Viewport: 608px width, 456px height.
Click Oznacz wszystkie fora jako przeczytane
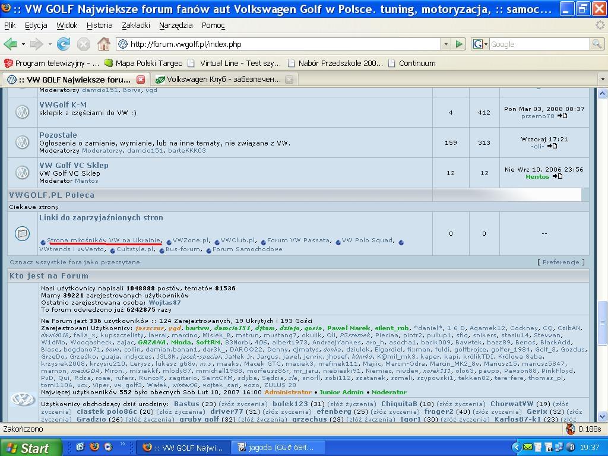point(75,262)
